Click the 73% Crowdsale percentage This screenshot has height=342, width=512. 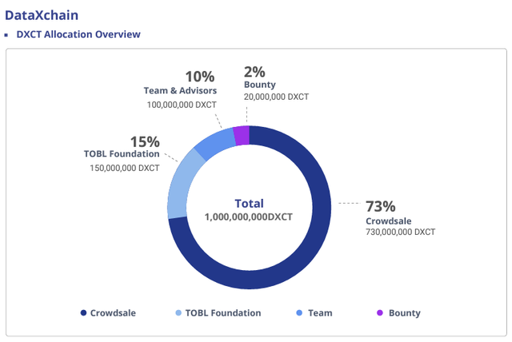point(381,206)
